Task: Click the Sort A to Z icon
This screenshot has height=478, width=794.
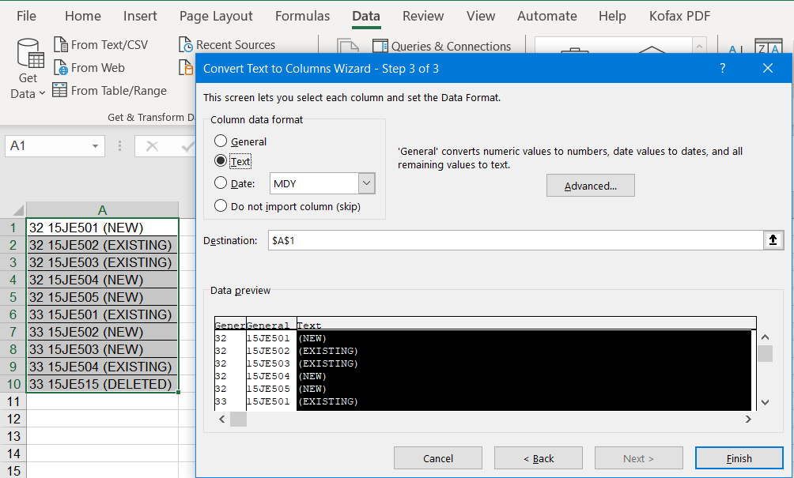Action: click(x=735, y=48)
